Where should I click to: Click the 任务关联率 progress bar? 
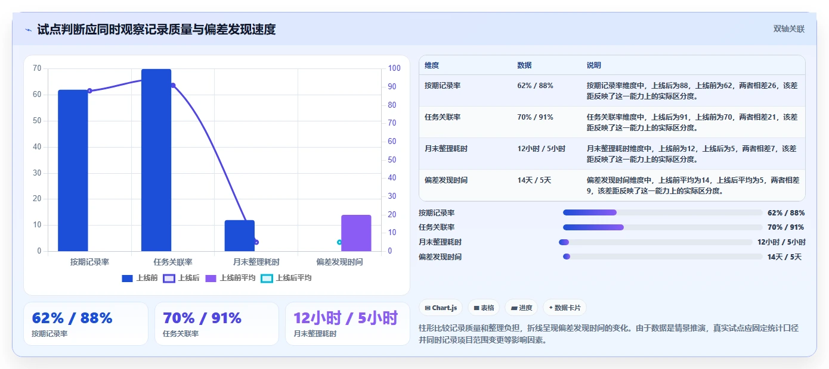[663, 227]
